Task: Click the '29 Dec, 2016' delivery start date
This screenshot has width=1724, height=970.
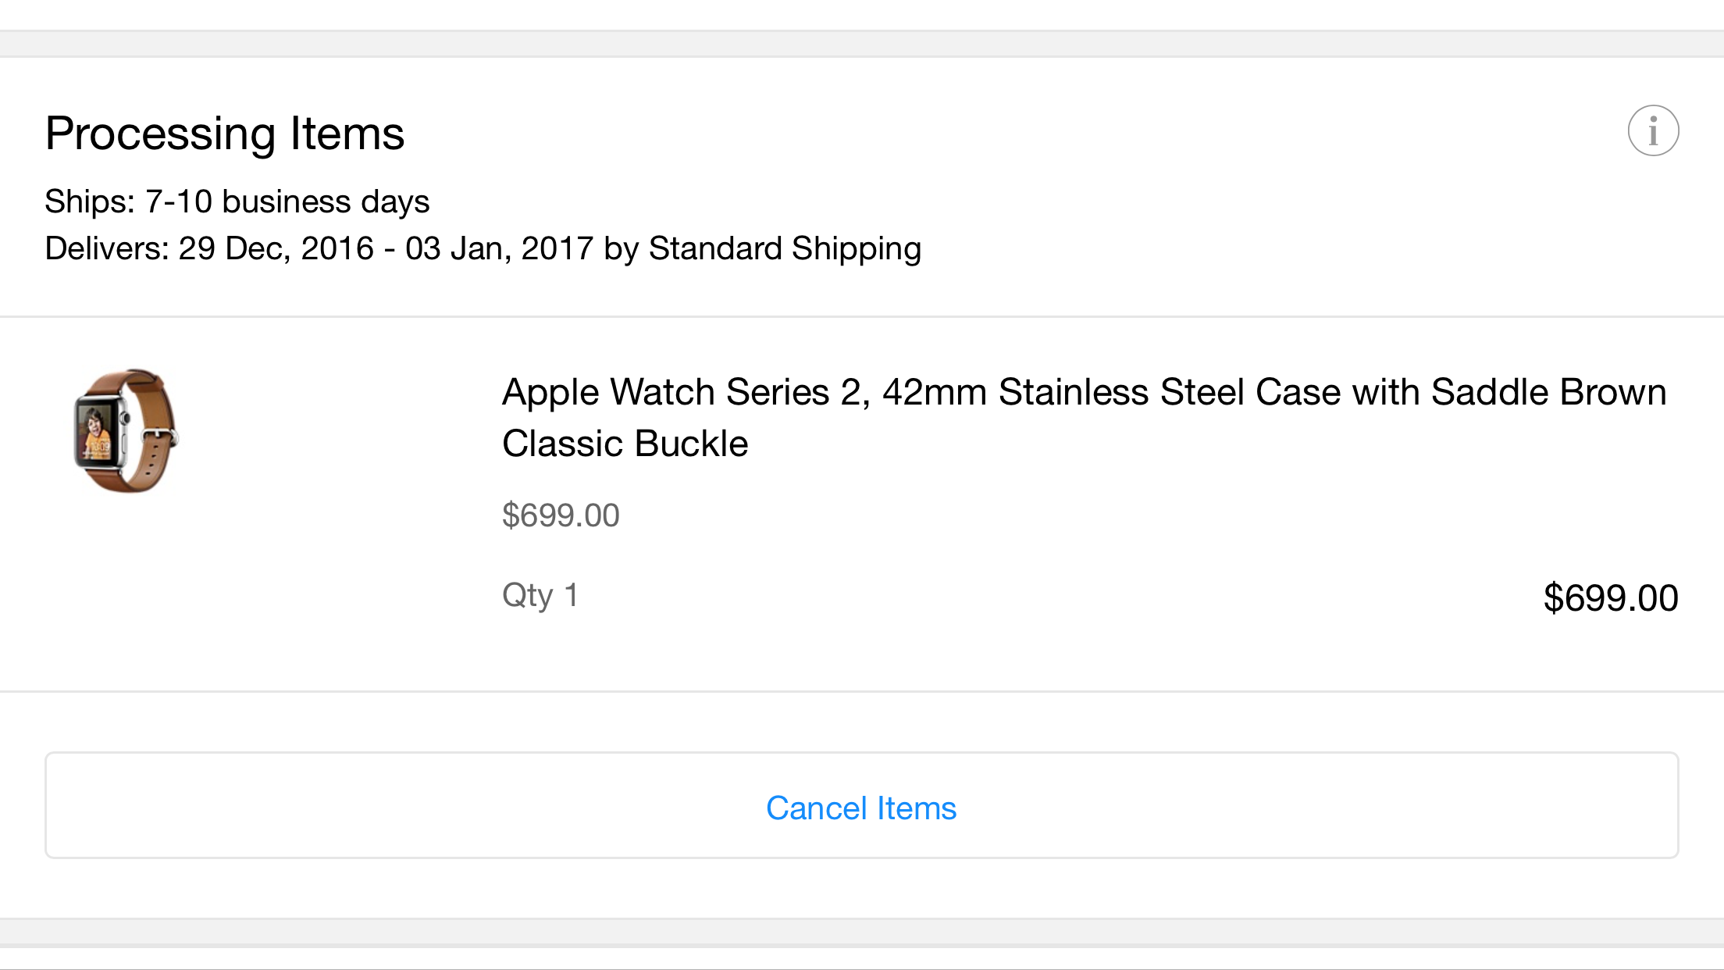Action: [x=276, y=248]
